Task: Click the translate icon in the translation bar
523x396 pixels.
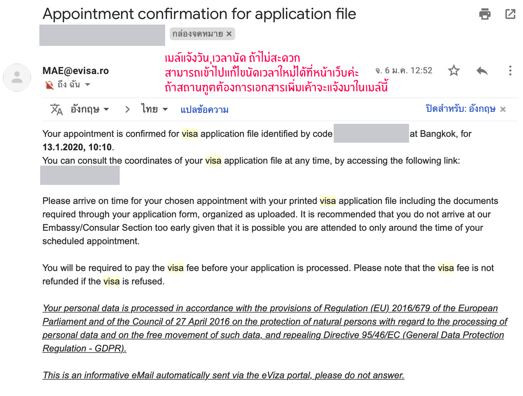Action: coord(56,109)
